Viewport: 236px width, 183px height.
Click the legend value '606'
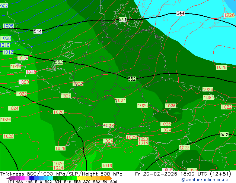pyautogui.click(x=114, y=182)
